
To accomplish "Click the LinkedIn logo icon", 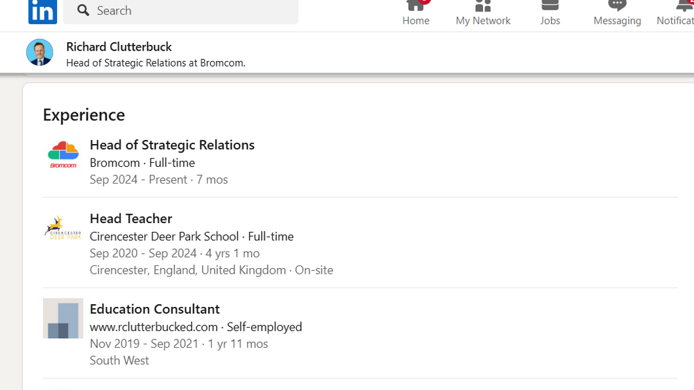I will click(42, 10).
